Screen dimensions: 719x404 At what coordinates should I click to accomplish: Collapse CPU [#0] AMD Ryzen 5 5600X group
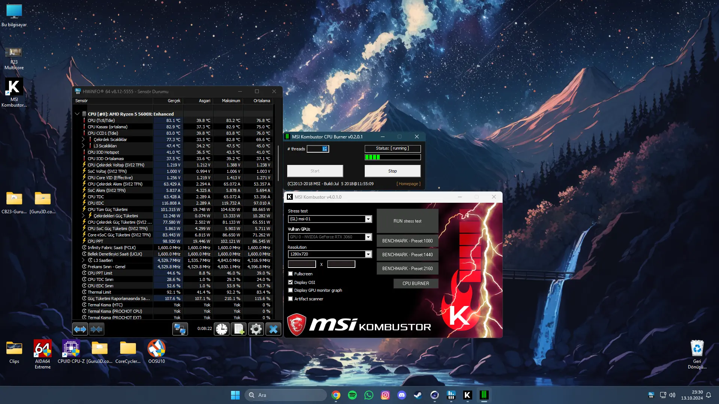(77, 114)
